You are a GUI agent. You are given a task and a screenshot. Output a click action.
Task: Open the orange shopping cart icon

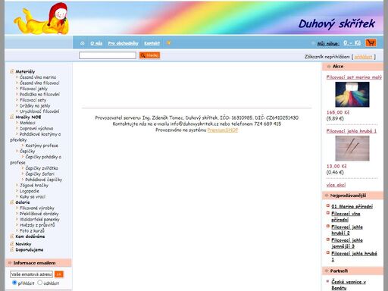[x=371, y=42]
